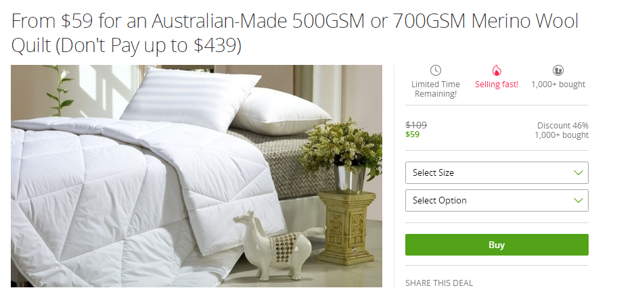Click the 1,000+ bought text under the icon
Image resolution: width=636 pixels, height=288 pixels.
click(x=558, y=85)
